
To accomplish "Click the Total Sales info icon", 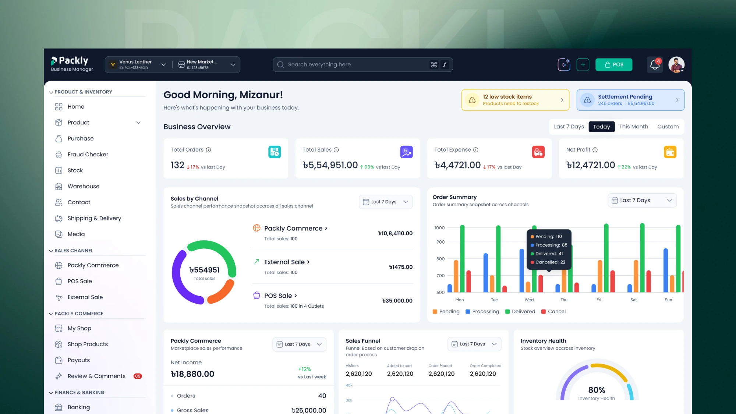I will [x=336, y=150].
